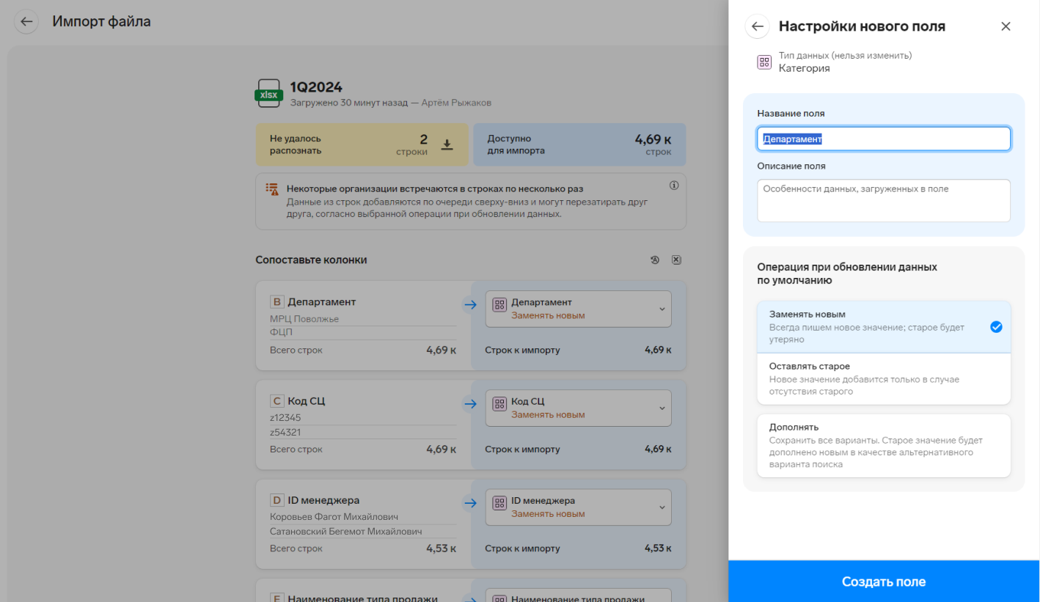
Task: Click the Тип данных (нельзя изменить) label
Action: [845, 55]
